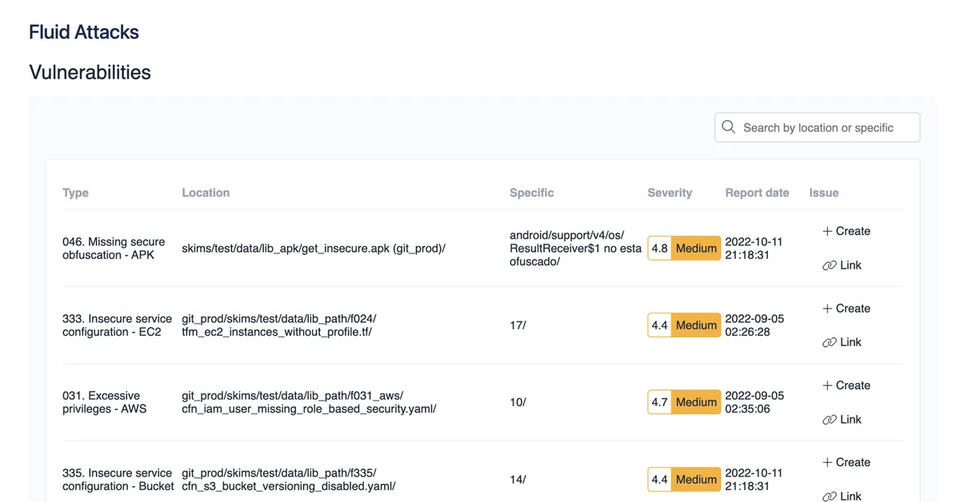
Task: Select the 4.8 Medium severity badge
Action: 684,249
